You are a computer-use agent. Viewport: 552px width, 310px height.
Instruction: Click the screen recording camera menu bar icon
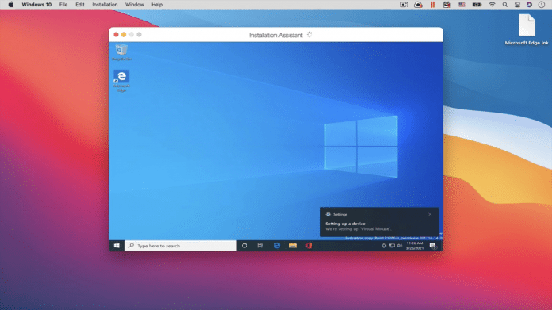[404, 5]
